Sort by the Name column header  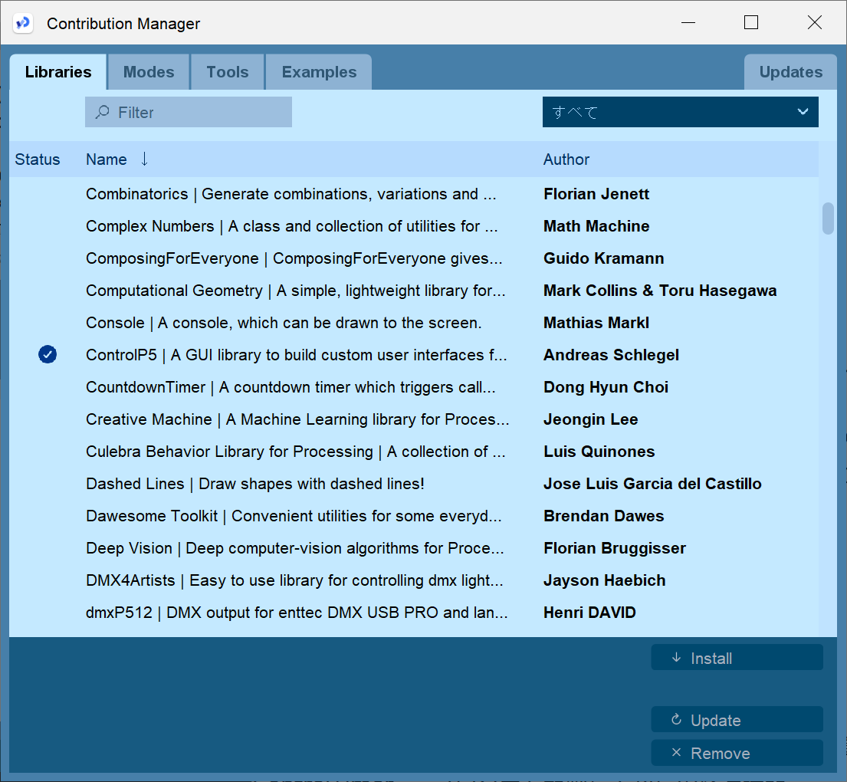107,159
